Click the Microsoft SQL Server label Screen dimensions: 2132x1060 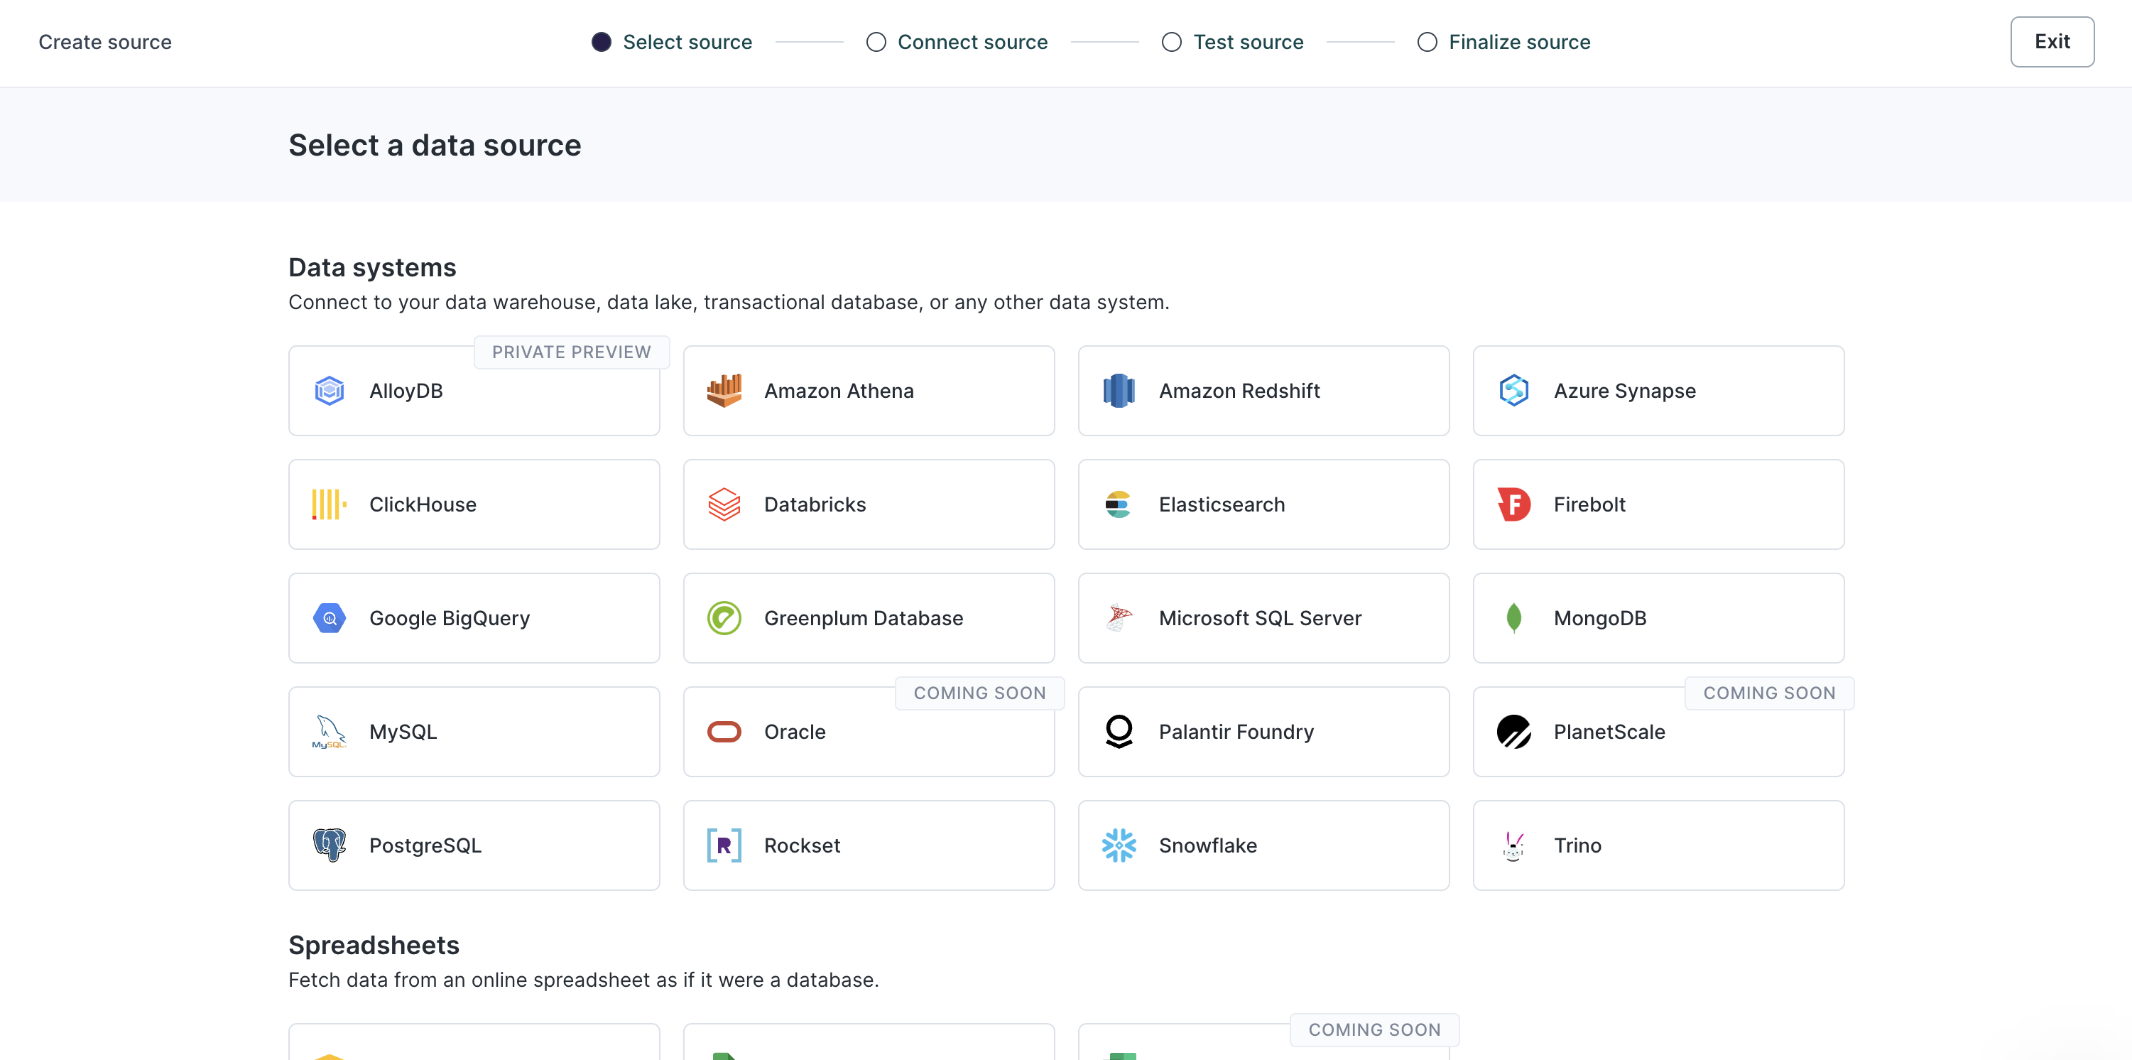point(1260,618)
